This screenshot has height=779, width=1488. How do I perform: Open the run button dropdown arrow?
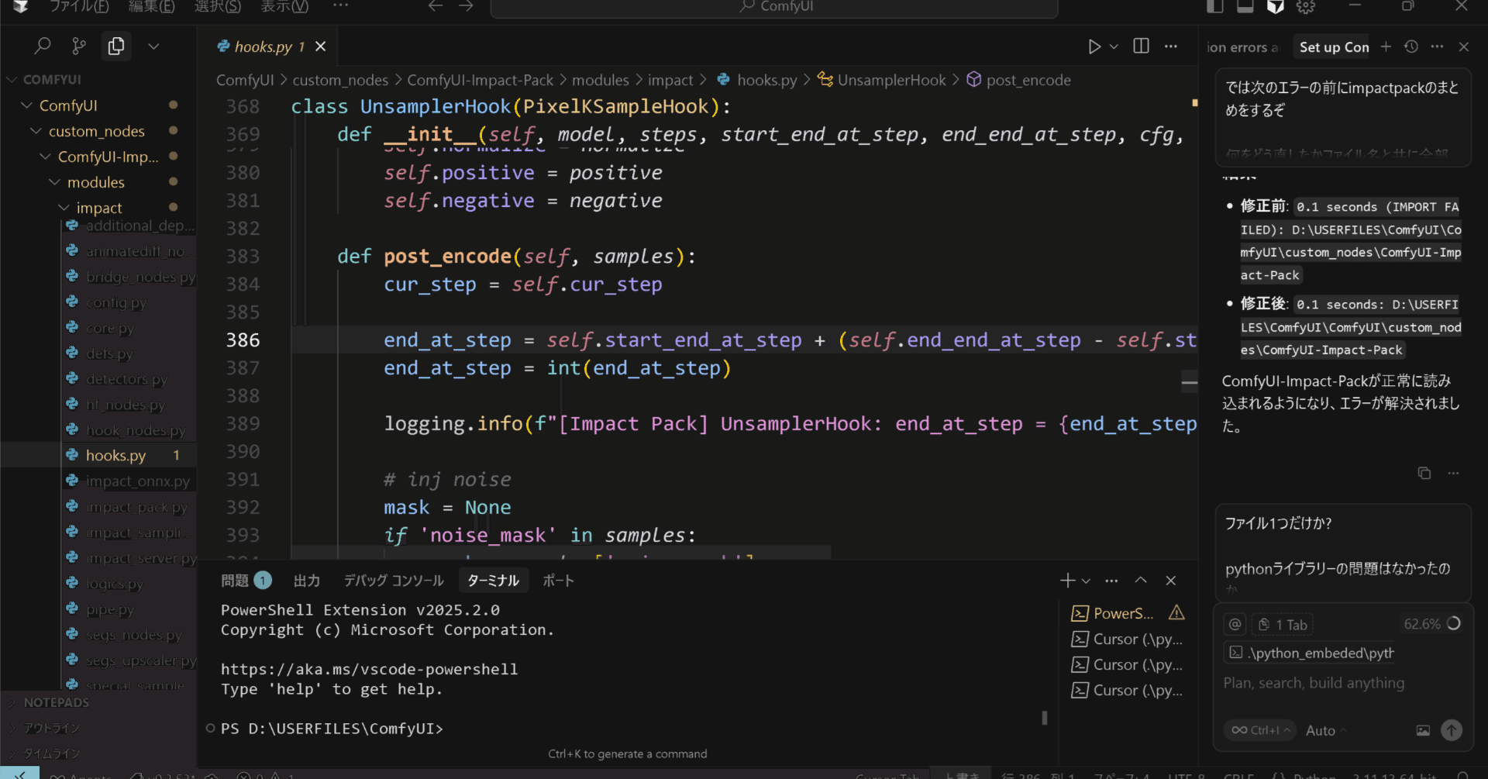click(x=1114, y=46)
